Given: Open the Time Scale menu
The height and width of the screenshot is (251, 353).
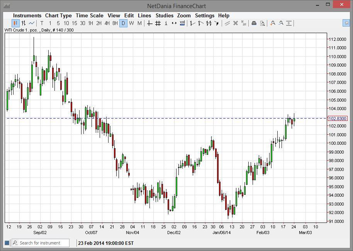Looking at the screenshot, I should (x=89, y=15).
